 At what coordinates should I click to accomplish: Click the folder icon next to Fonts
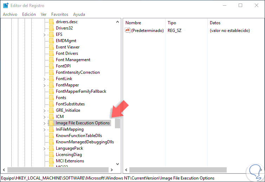point(51,98)
